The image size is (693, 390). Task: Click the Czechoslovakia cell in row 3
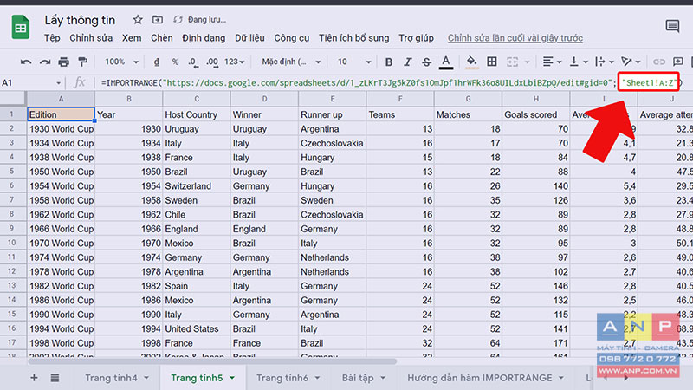(x=333, y=143)
